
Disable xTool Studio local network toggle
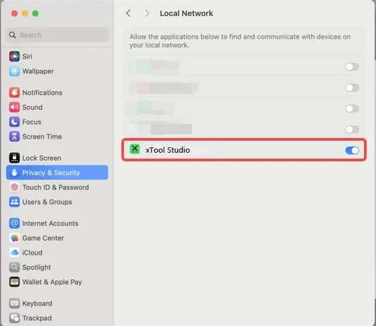point(352,151)
